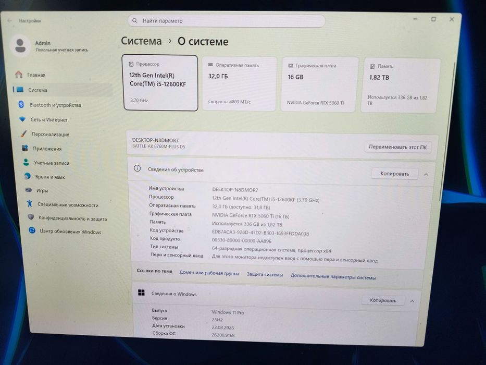Click OS build value 26200.9168
Screen dimensions: 486x365
(x=223, y=335)
